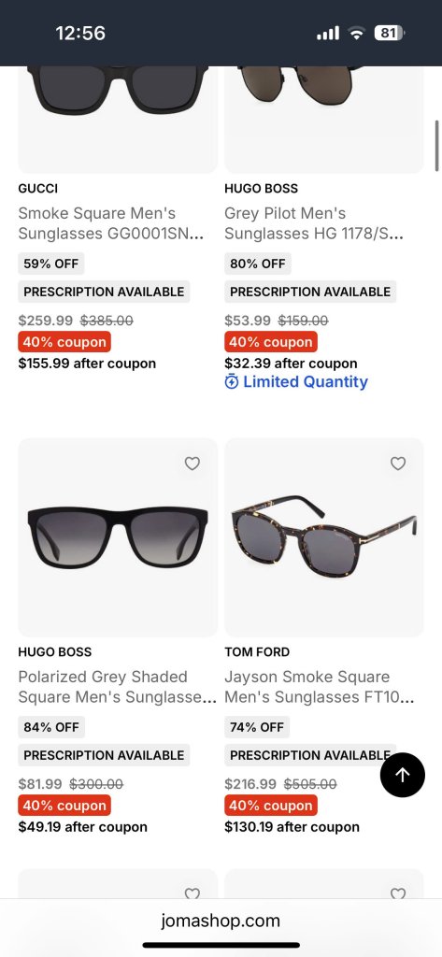This screenshot has width=442, height=957.
Task: Open Grey Pilot Men's Sunglasses HG 1178/S
Action: click(314, 223)
